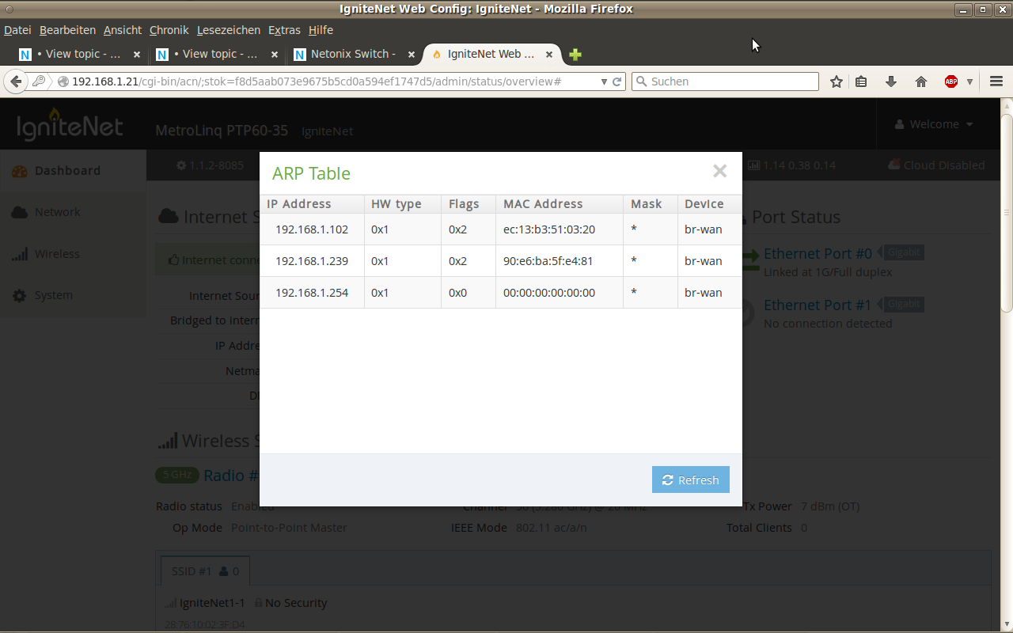Close the ARP Table dialog
1013x633 pixels.
coord(719,171)
